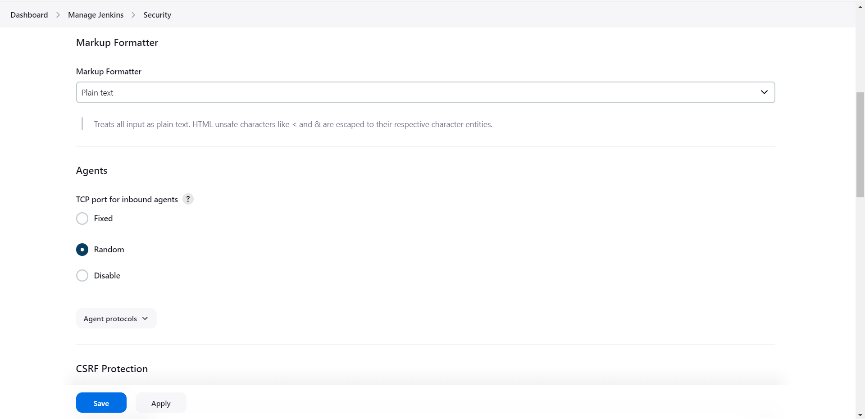The height and width of the screenshot is (419, 865).
Task: Click the Save button
Action: point(101,403)
